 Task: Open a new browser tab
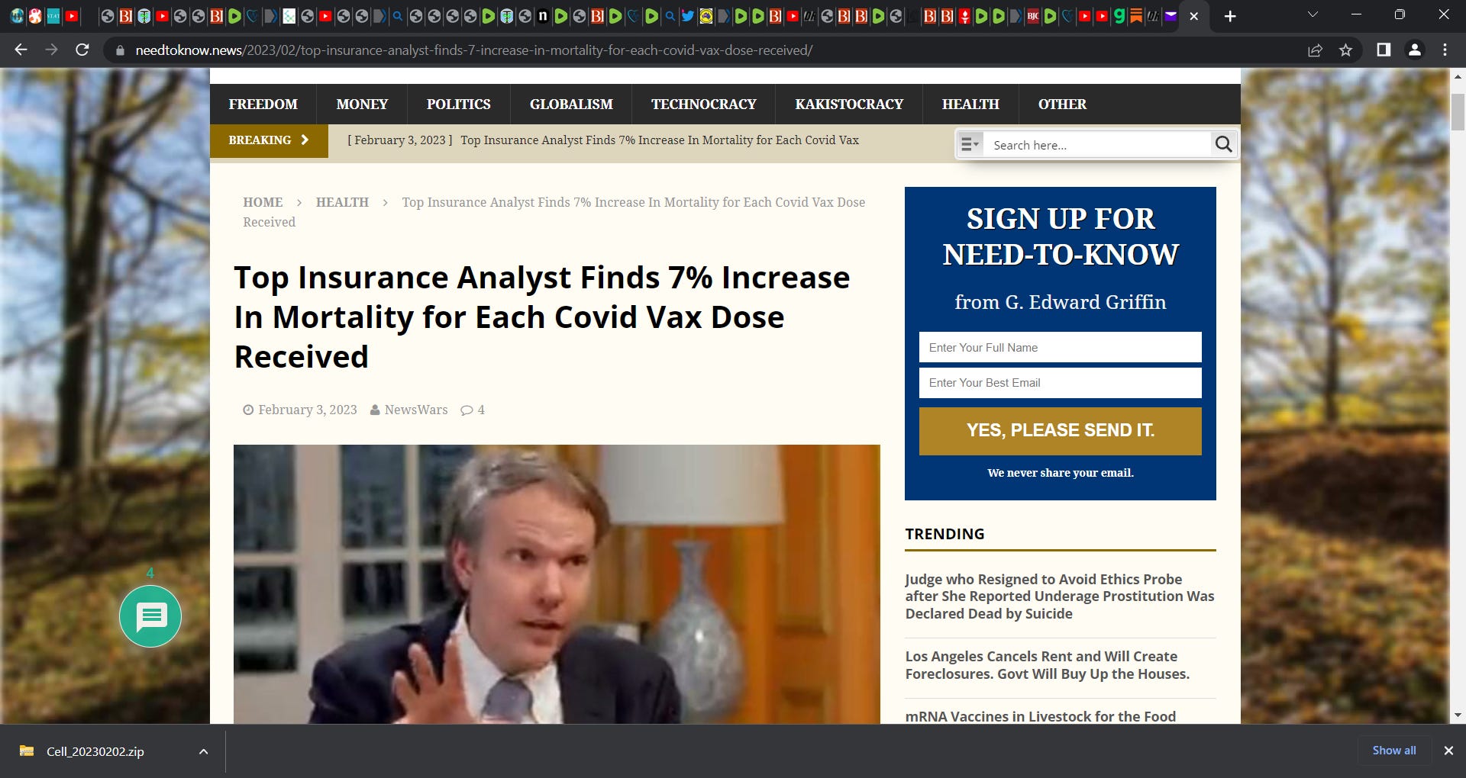tap(1229, 16)
